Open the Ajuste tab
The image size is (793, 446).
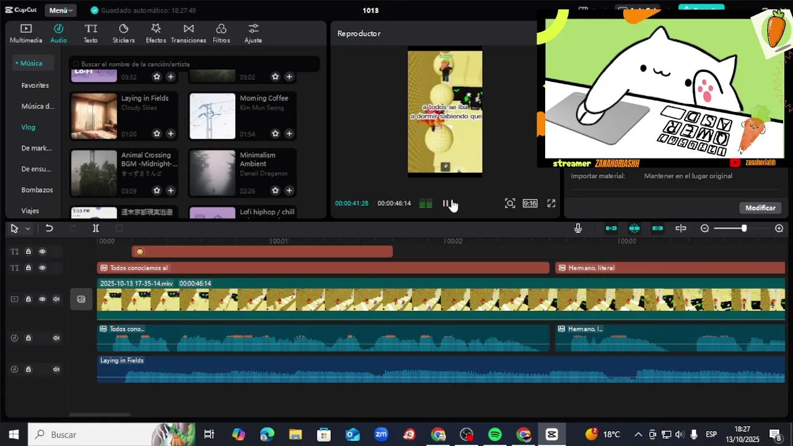tap(253, 33)
